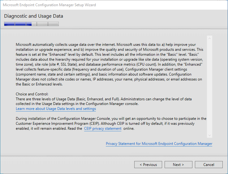Continue setup with the Next button
Screen dimensions: 228x174
pos(179,164)
